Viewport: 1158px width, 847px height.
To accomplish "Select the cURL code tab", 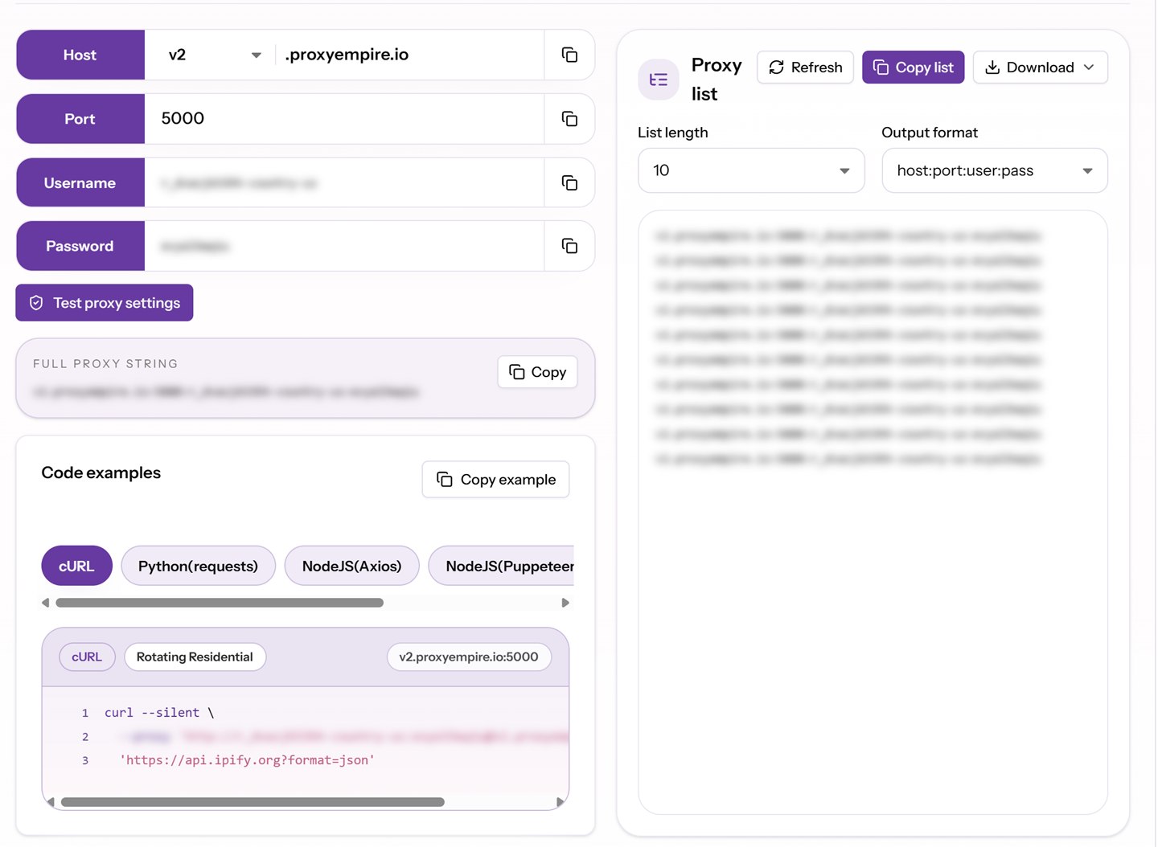I will tap(76, 566).
